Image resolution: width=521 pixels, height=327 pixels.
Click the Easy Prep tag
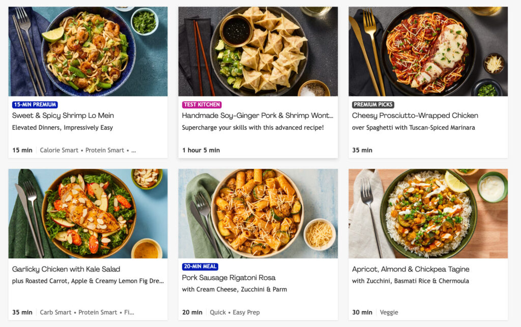tap(246, 312)
